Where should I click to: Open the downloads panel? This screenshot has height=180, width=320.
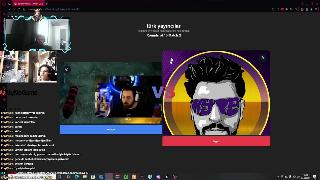(311, 9)
